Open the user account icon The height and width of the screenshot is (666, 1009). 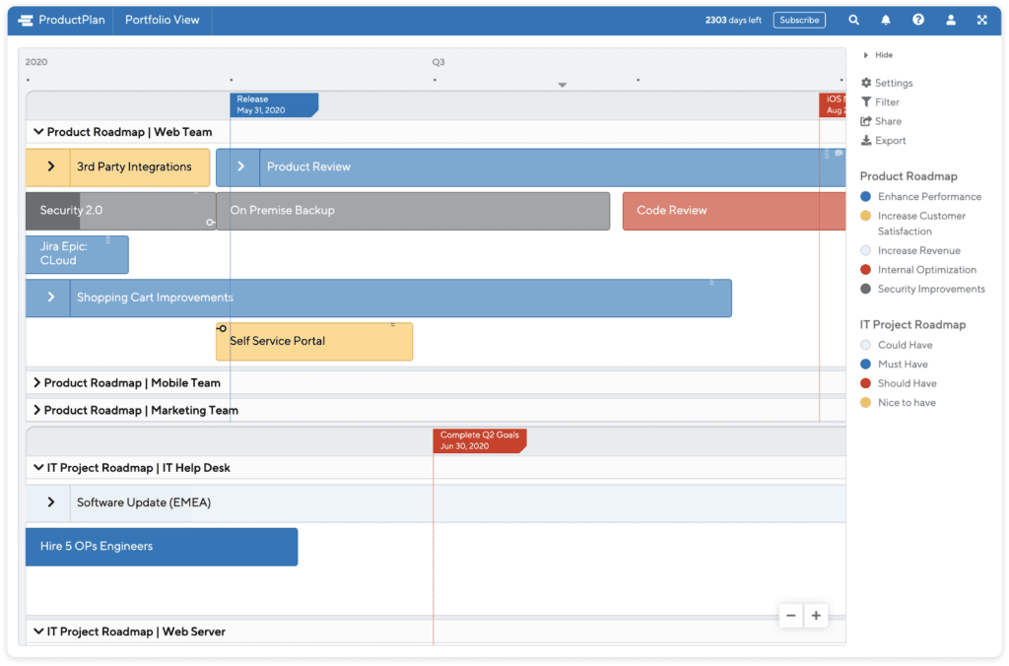949,19
